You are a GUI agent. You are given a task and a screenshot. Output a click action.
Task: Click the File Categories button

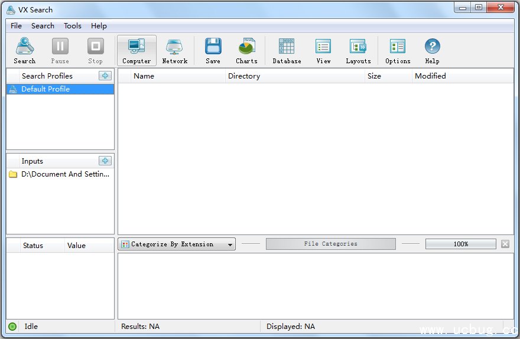pos(330,244)
